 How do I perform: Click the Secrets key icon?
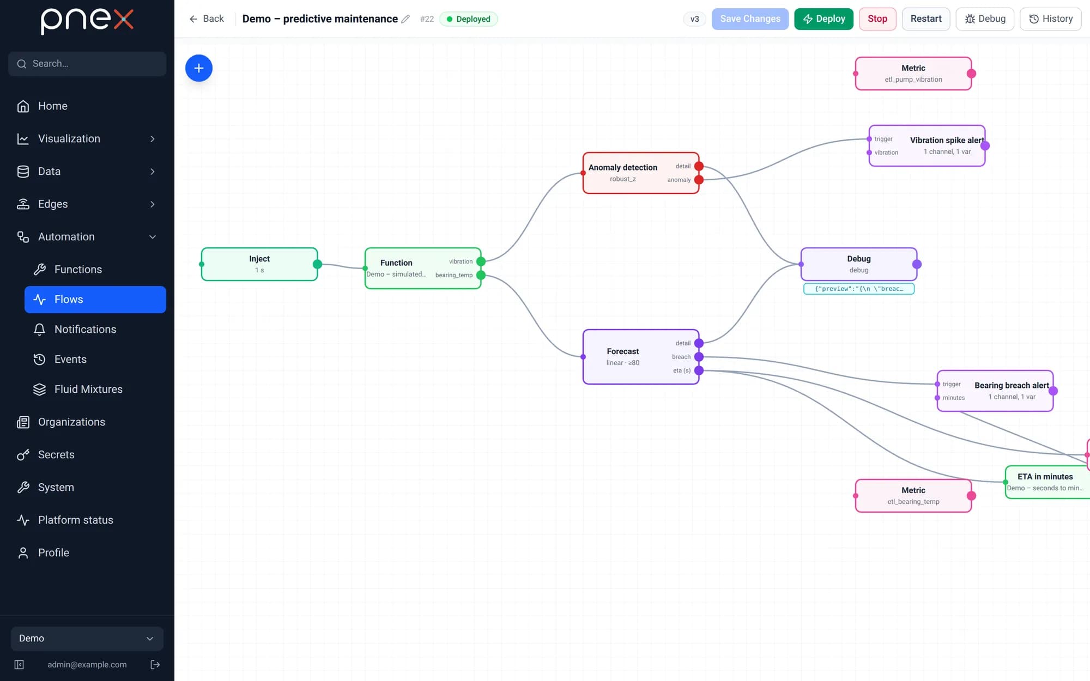tap(23, 454)
